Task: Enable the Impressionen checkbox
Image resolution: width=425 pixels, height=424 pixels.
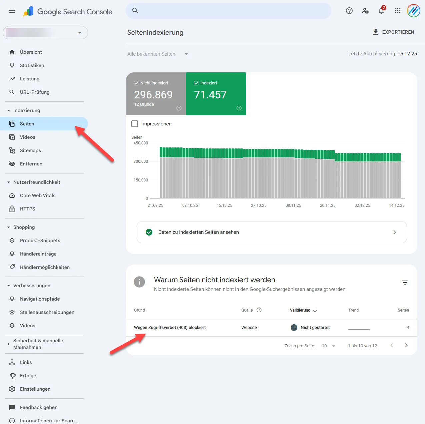Action: point(135,124)
